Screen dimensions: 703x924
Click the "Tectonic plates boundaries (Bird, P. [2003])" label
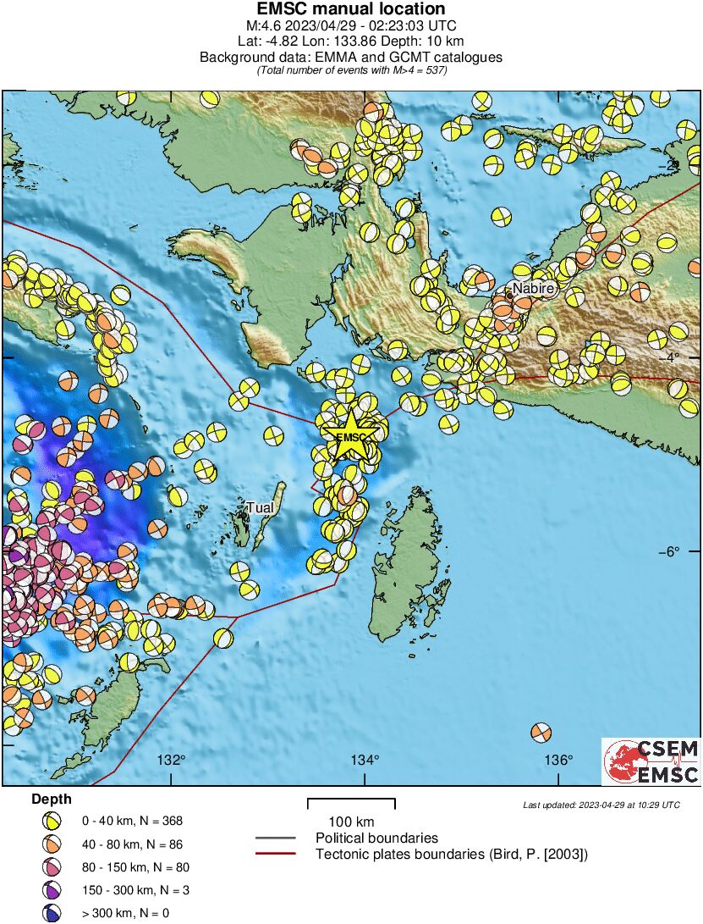[x=452, y=854]
